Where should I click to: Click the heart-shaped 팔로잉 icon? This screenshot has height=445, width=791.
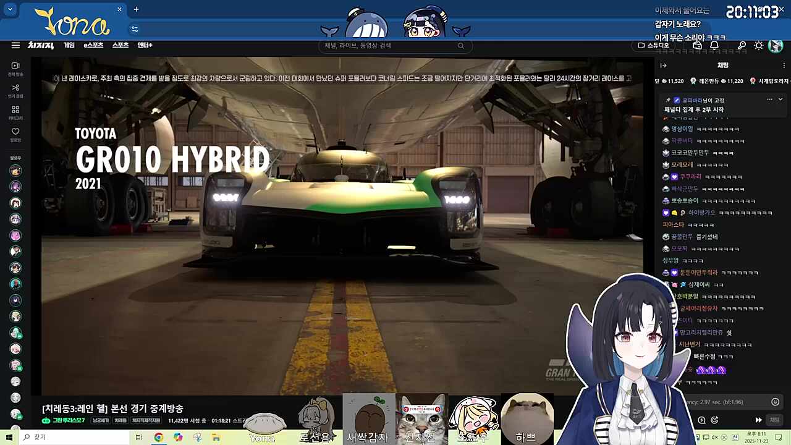pyautogui.click(x=15, y=132)
